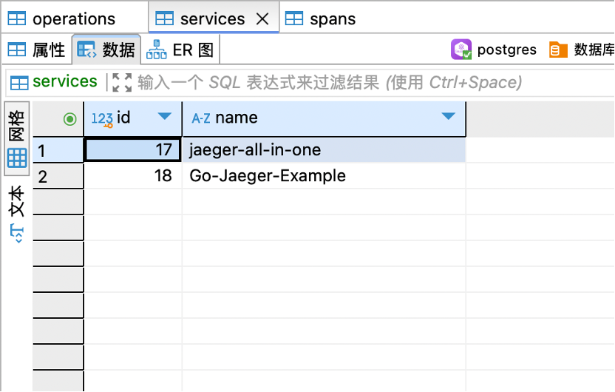Click the orange 数据库 database icon
615x392 pixels.
[559, 50]
